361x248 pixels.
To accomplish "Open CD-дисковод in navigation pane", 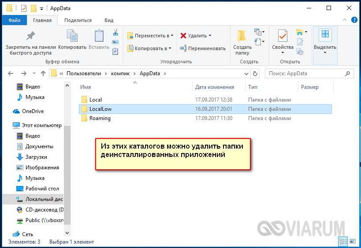I will coord(40,210).
